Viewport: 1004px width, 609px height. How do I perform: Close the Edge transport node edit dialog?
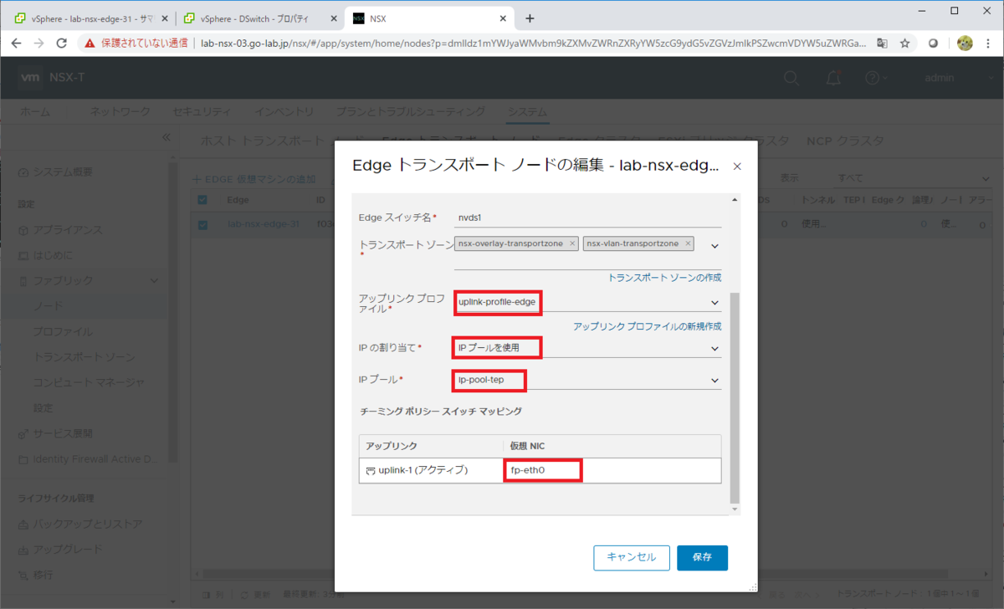(x=737, y=166)
